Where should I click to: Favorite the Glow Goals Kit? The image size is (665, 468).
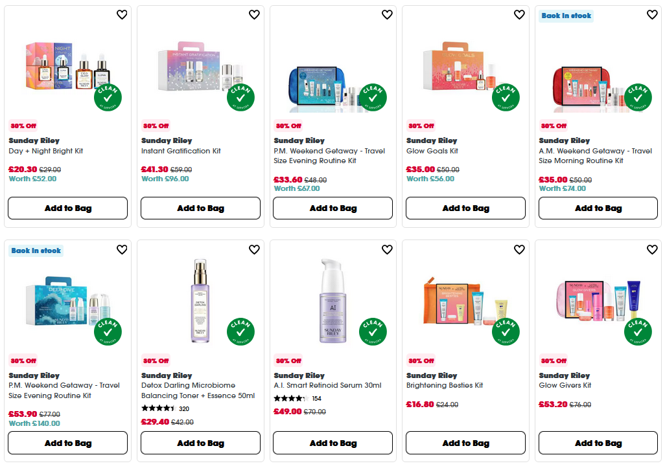519,14
